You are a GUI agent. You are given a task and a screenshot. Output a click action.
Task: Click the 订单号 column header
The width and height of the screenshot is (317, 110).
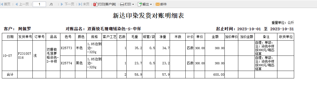39,37
